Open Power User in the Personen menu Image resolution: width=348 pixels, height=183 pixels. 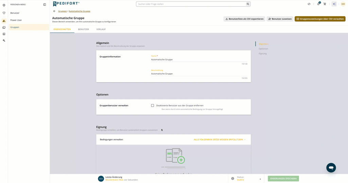click(x=29, y=20)
